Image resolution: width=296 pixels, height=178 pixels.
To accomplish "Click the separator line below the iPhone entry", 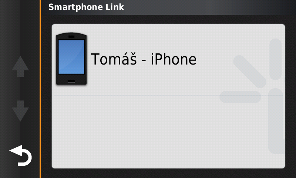I will coord(168,95).
